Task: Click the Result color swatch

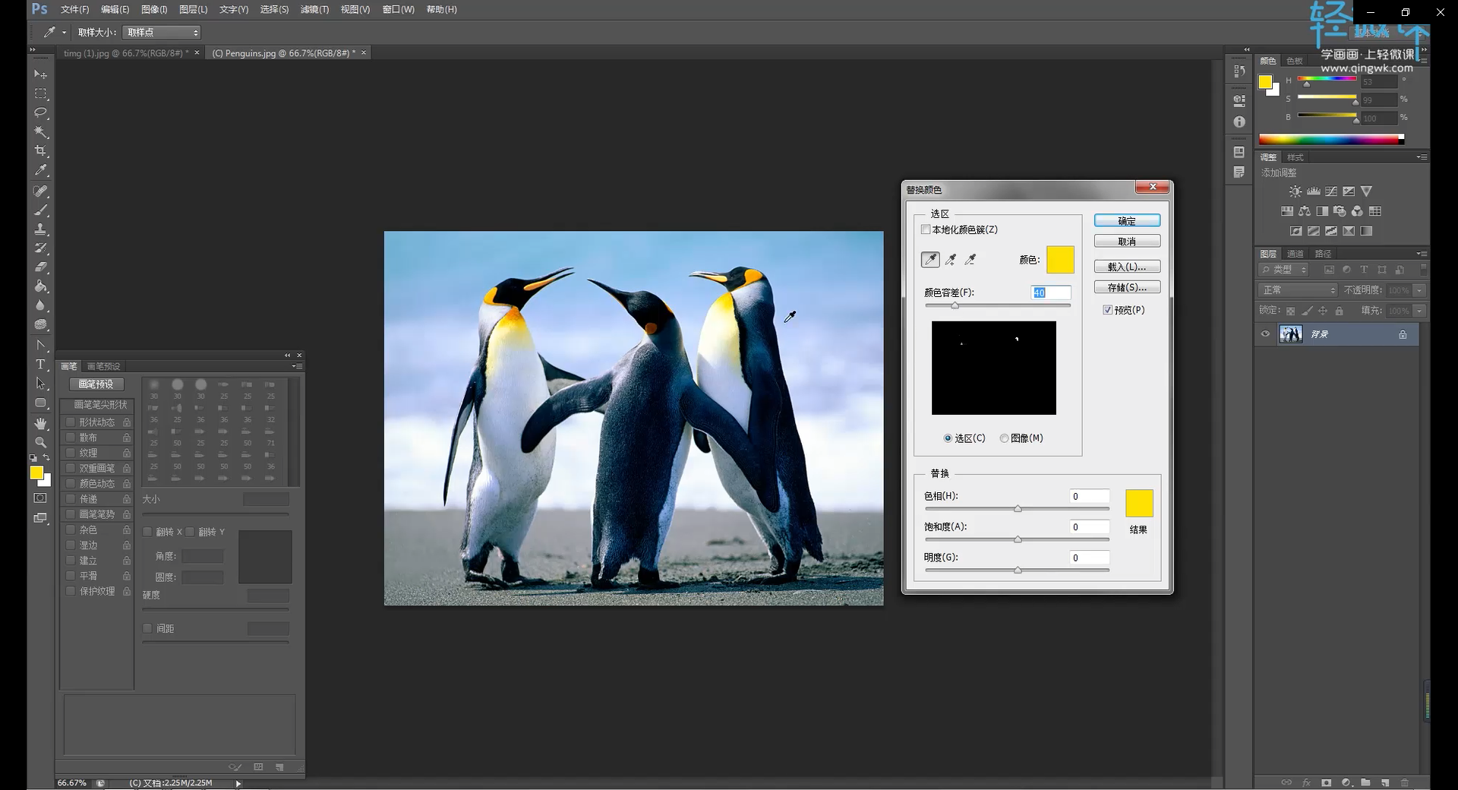Action: (x=1139, y=504)
